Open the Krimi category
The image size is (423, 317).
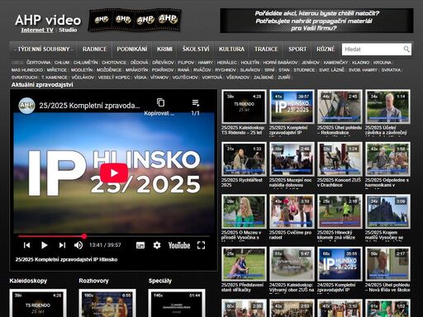(x=164, y=49)
